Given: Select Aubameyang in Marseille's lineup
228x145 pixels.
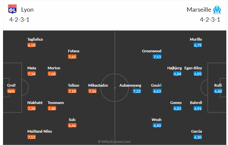Looking at the screenshot, I should click(x=130, y=85).
